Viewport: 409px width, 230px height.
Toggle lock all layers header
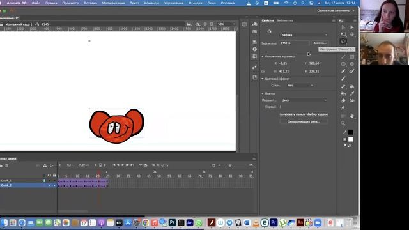[54, 175]
